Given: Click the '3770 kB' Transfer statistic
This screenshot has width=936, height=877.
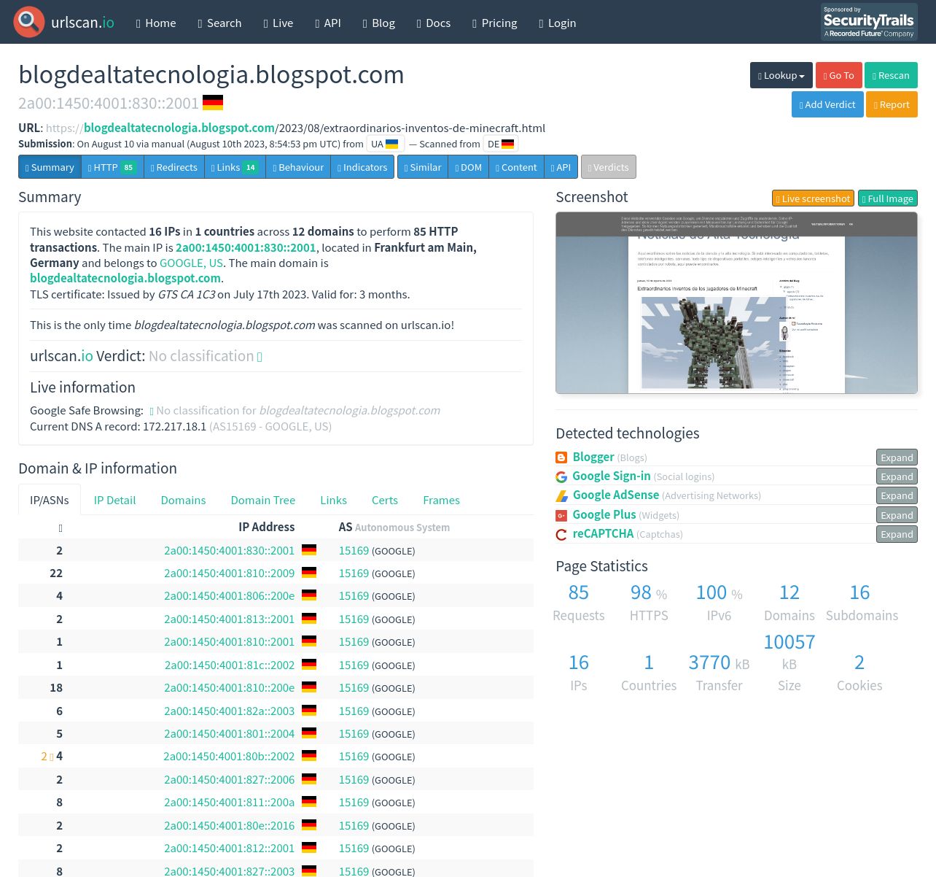Looking at the screenshot, I should tap(719, 662).
